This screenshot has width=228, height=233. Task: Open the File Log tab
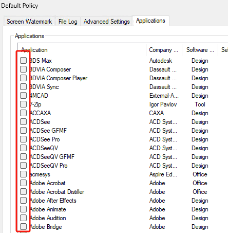tap(68, 22)
